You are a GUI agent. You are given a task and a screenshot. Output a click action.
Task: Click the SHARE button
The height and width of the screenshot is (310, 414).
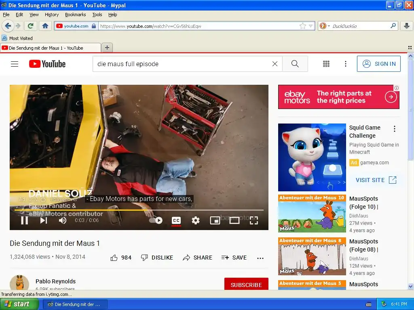coord(197,258)
